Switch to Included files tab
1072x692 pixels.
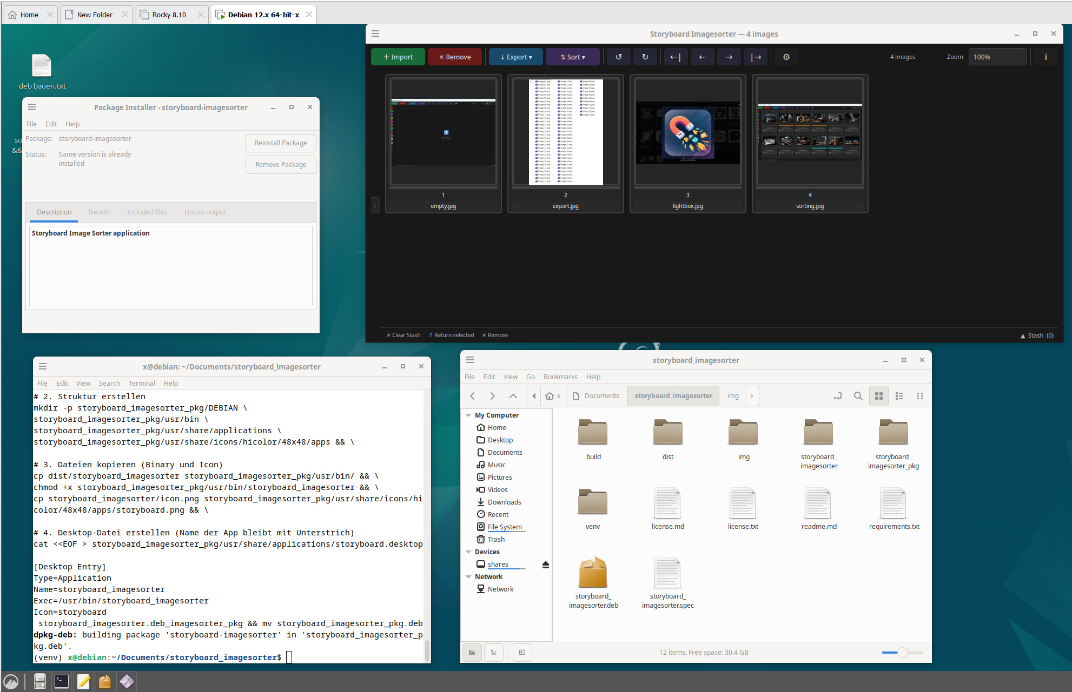[x=147, y=212]
